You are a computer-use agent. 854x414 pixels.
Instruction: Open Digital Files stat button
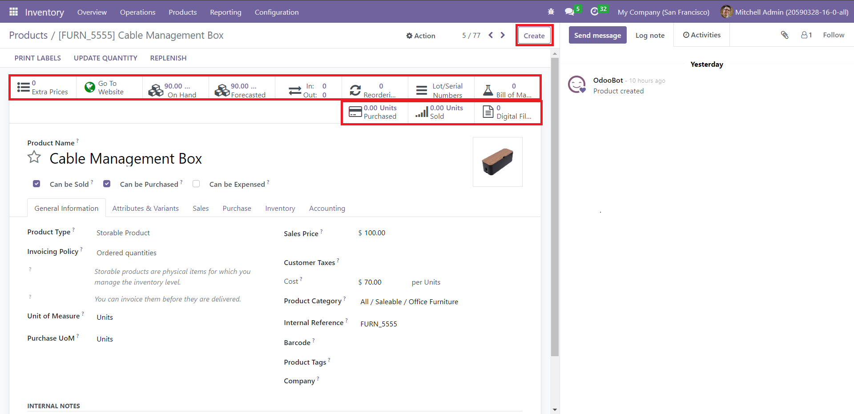[508, 112]
